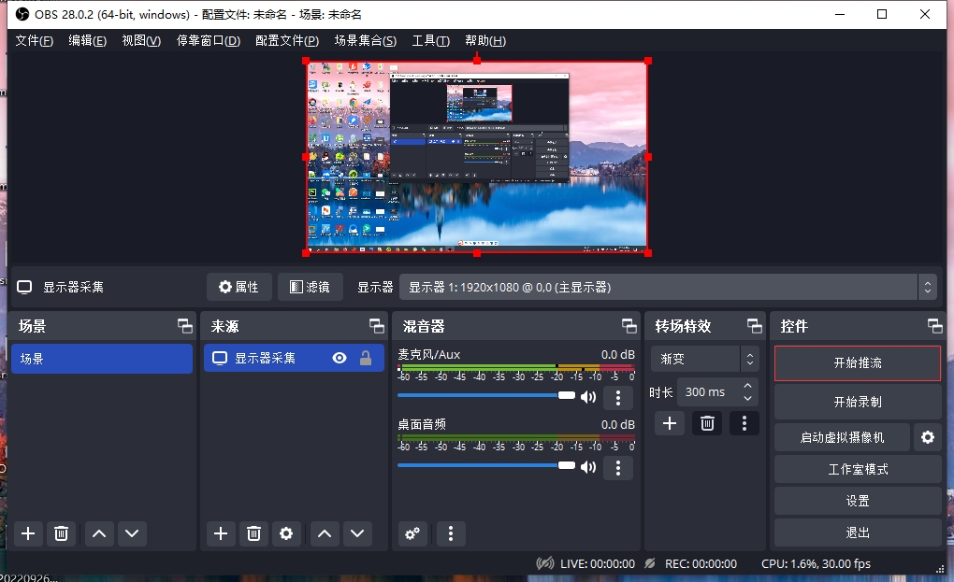This screenshot has width=954, height=582.
Task: Open the 工具 menu
Action: coord(430,41)
